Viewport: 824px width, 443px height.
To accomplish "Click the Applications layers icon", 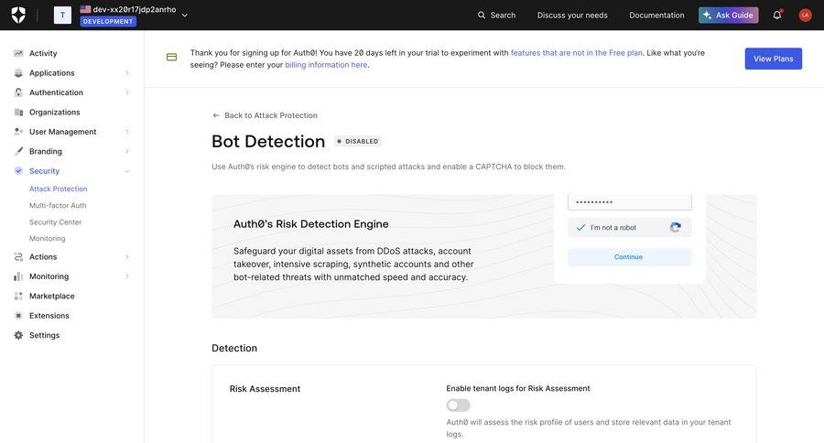I will (x=18, y=73).
